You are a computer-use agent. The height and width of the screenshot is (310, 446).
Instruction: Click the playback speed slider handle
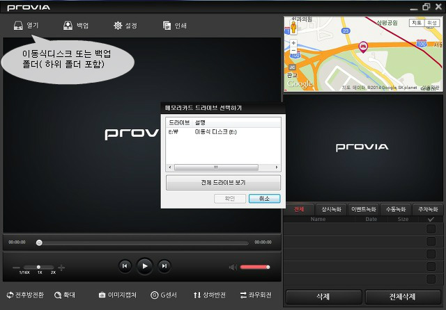pos(38,267)
